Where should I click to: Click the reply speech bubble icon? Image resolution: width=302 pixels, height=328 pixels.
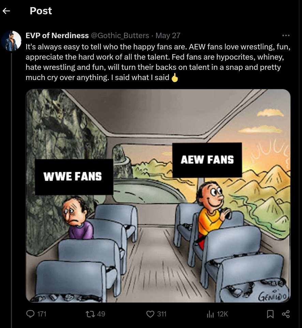pyautogui.click(x=30, y=314)
